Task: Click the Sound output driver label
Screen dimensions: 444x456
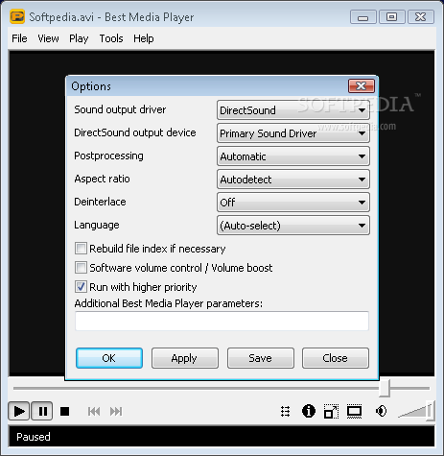Action: point(120,109)
